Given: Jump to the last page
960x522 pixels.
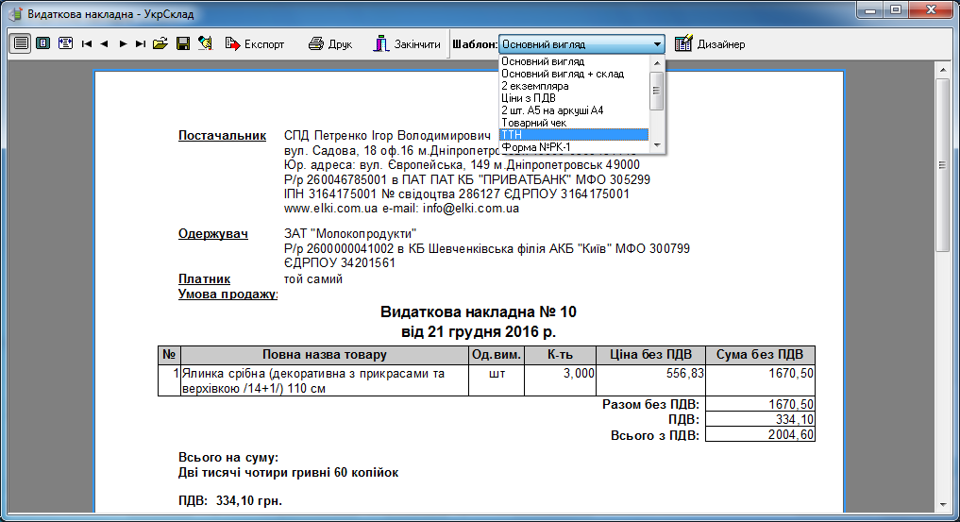Looking at the screenshot, I should (x=141, y=44).
